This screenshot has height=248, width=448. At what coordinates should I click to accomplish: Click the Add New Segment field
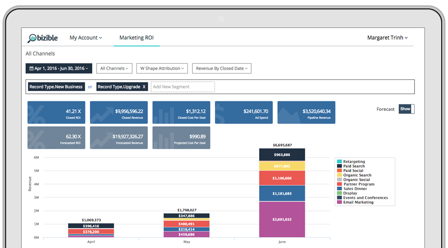point(183,87)
